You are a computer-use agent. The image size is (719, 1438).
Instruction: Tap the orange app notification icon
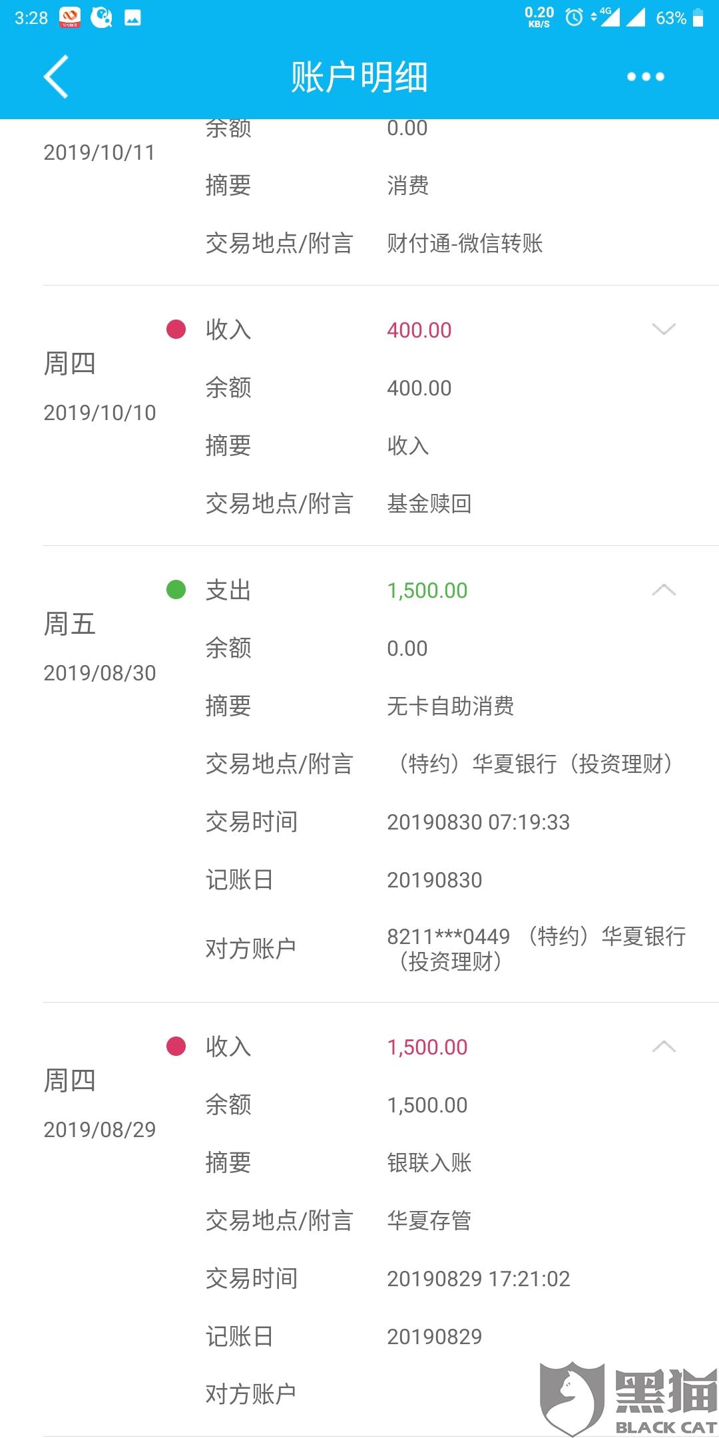point(70,18)
